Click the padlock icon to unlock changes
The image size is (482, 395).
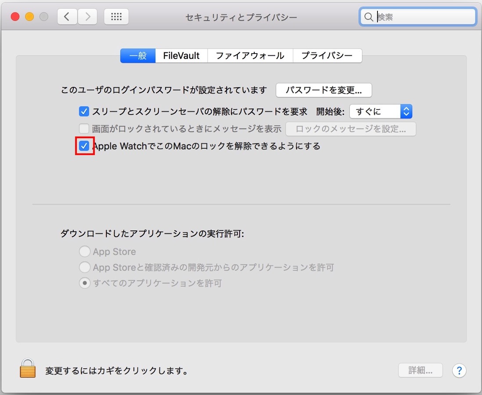[x=28, y=368]
